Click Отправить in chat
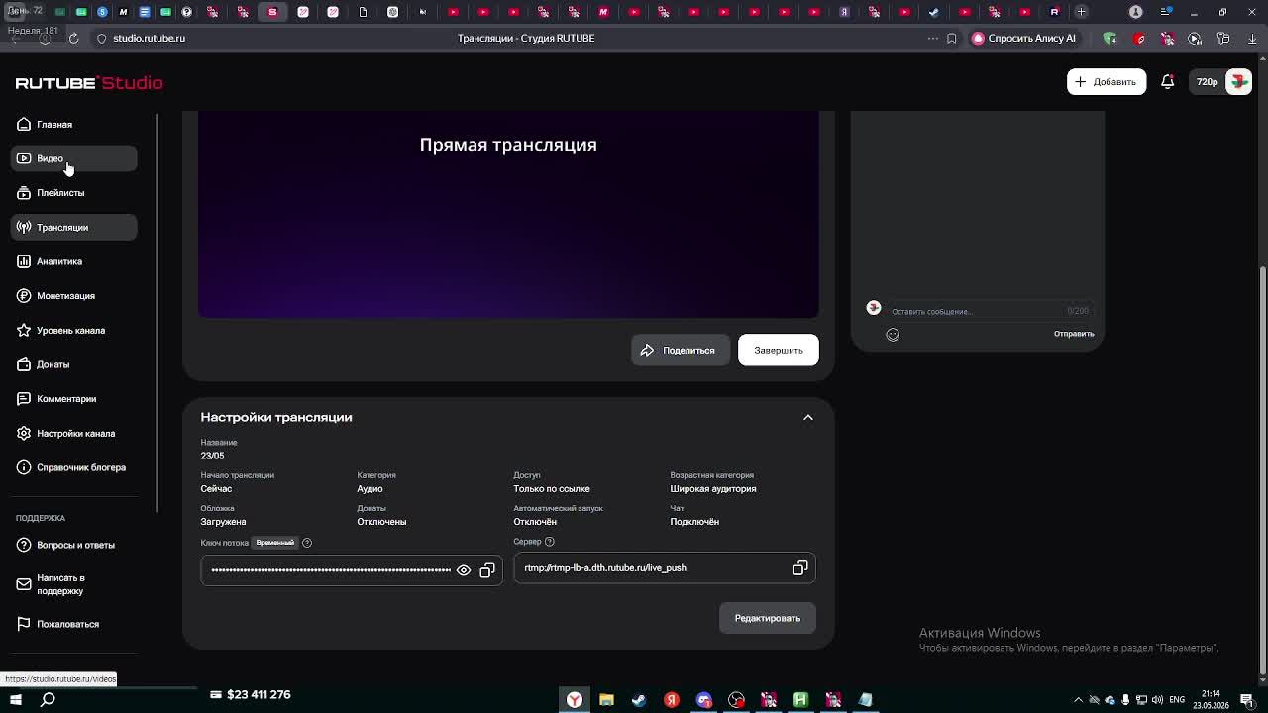Image resolution: width=1268 pixels, height=713 pixels. (x=1074, y=334)
